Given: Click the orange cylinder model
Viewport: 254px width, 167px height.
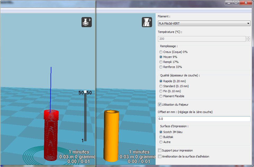Looking at the screenshot, I should click(x=111, y=136).
